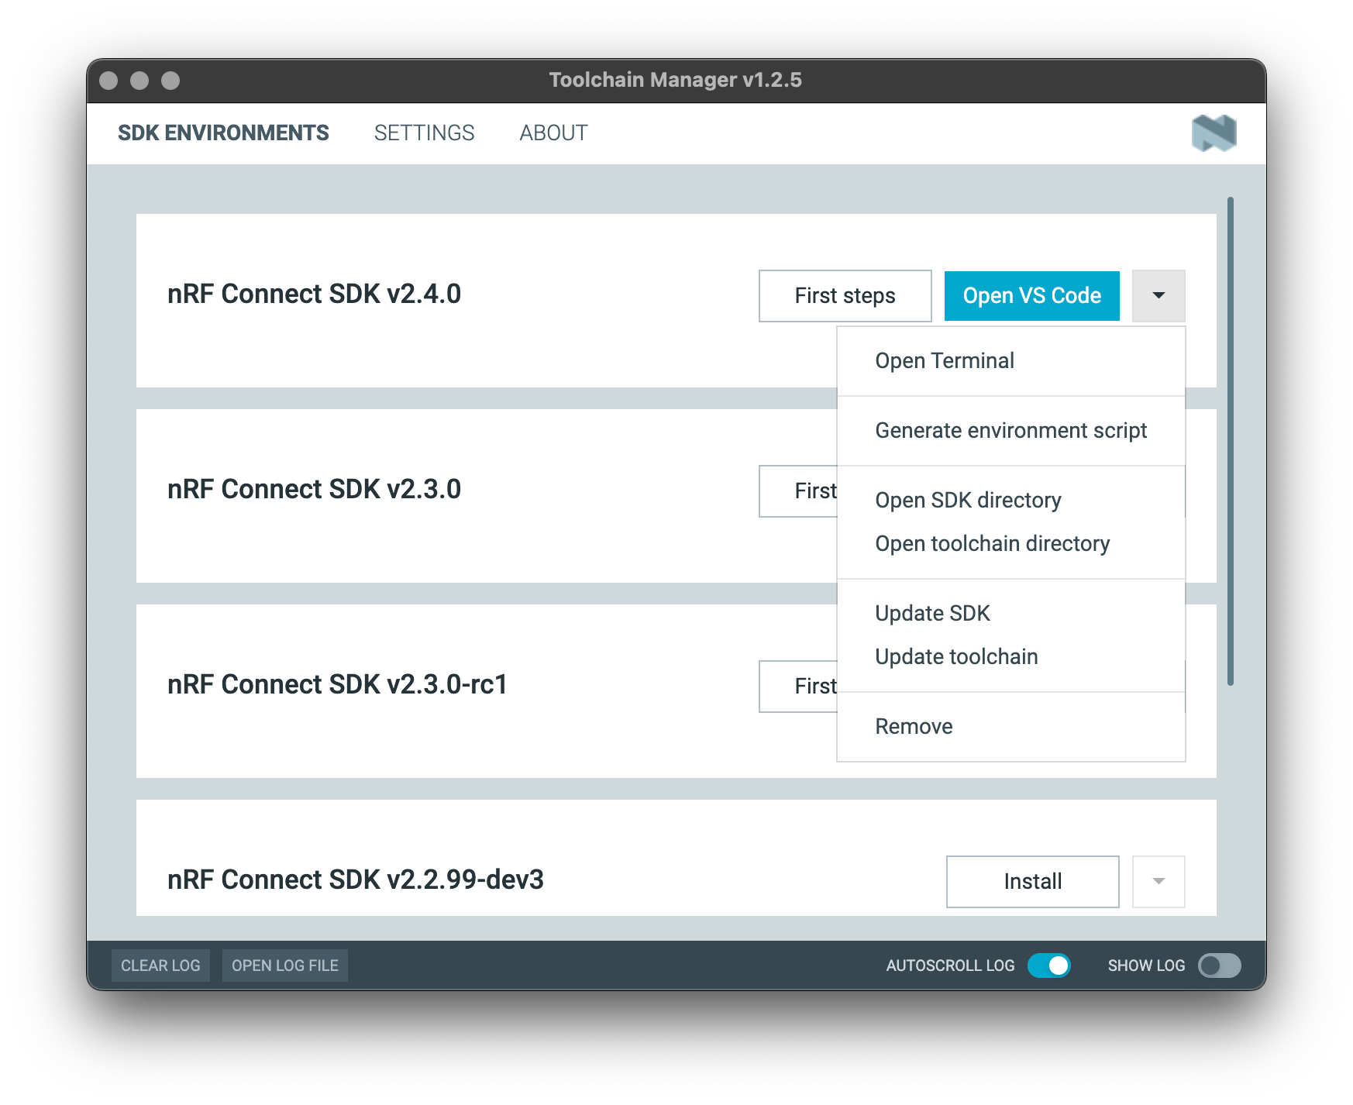The width and height of the screenshot is (1353, 1105).
Task: Open the About tab
Action: click(x=553, y=133)
